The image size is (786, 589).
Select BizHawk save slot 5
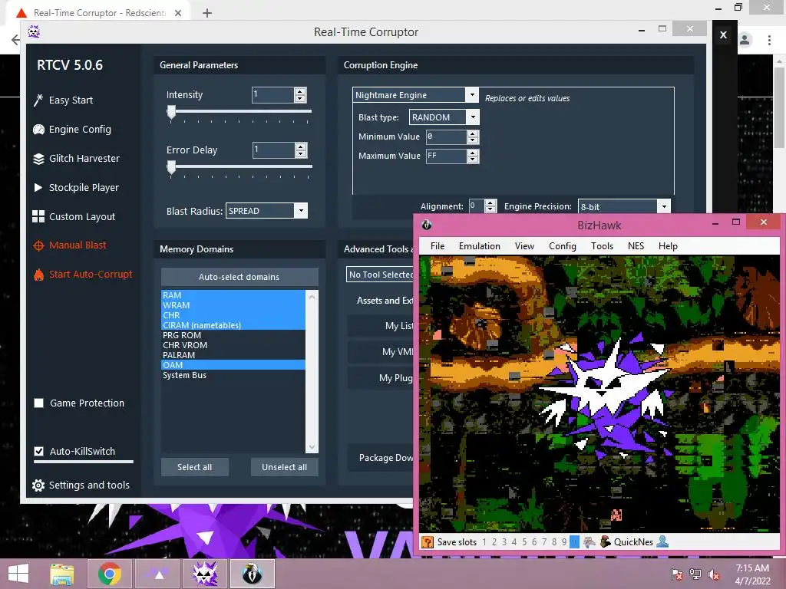pyautogui.click(x=524, y=542)
